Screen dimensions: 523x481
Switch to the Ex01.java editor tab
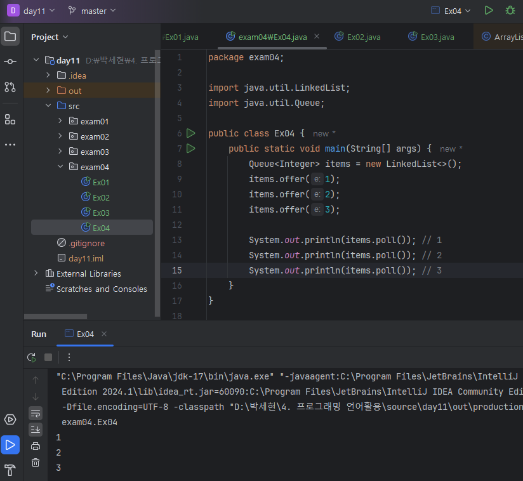[x=182, y=37]
